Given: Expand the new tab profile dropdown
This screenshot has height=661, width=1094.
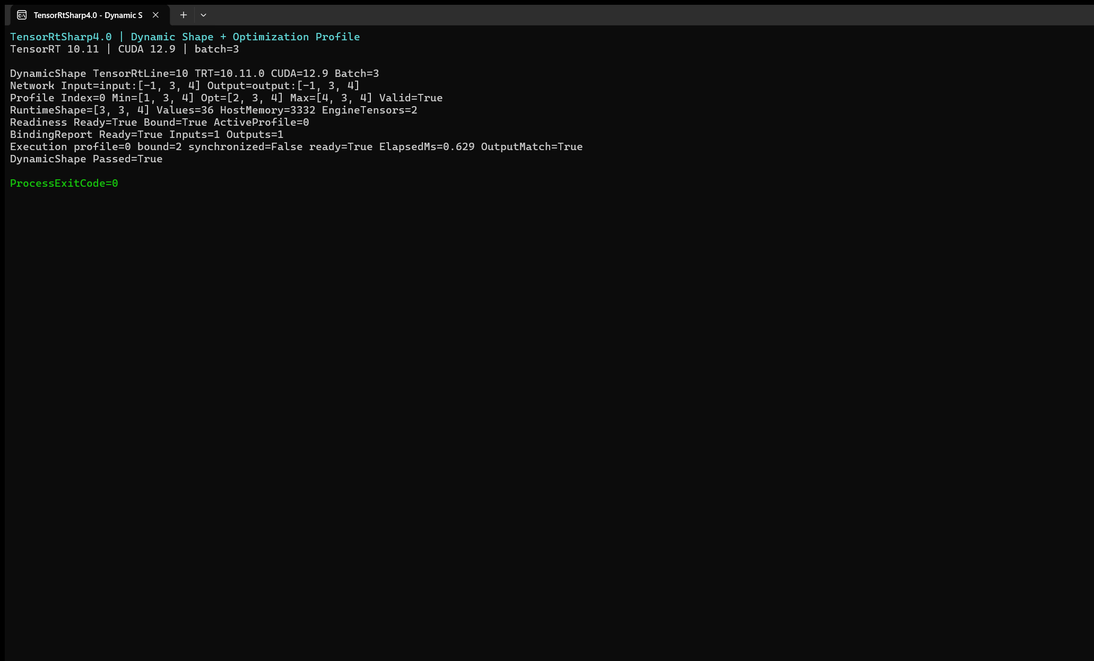Looking at the screenshot, I should [203, 15].
